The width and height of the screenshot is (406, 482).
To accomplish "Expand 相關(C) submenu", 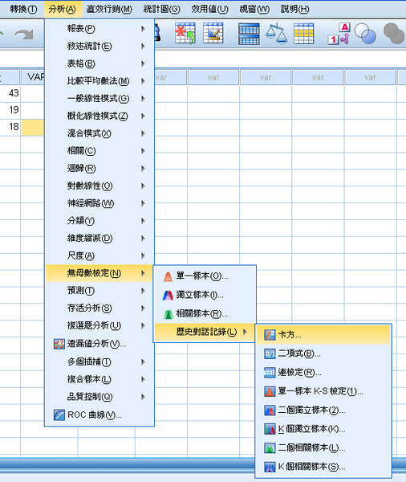I will [99, 151].
